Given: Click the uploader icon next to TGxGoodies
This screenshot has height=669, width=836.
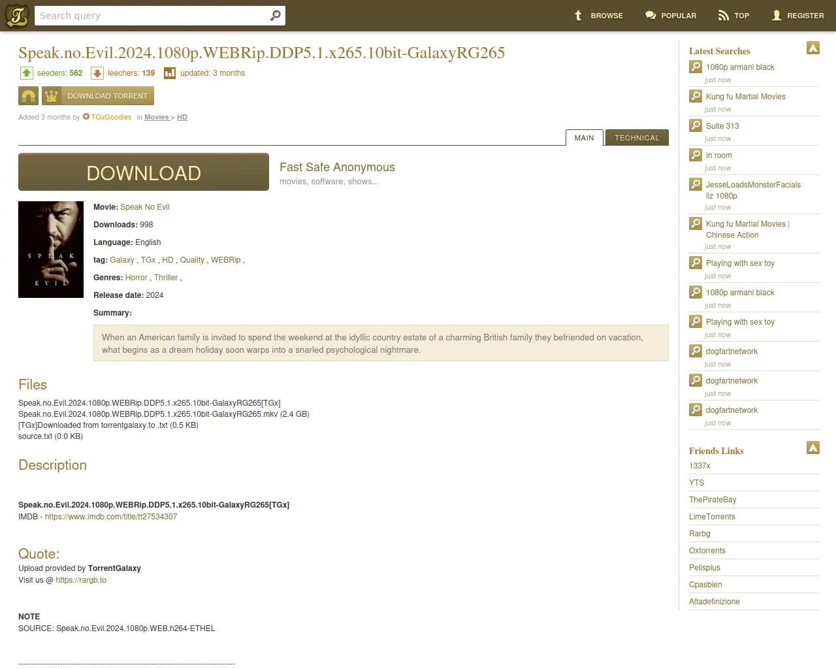Looking at the screenshot, I should (x=86, y=117).
